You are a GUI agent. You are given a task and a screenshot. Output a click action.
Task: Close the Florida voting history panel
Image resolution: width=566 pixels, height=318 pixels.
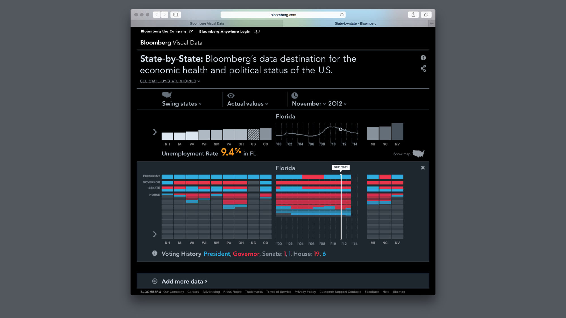click(x=423, y=168)
